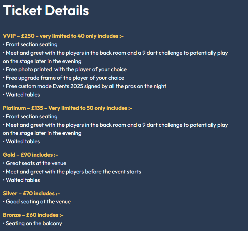Click the Silver £70 ticket heading
The image size is (248, 231).
coord(31,194)
